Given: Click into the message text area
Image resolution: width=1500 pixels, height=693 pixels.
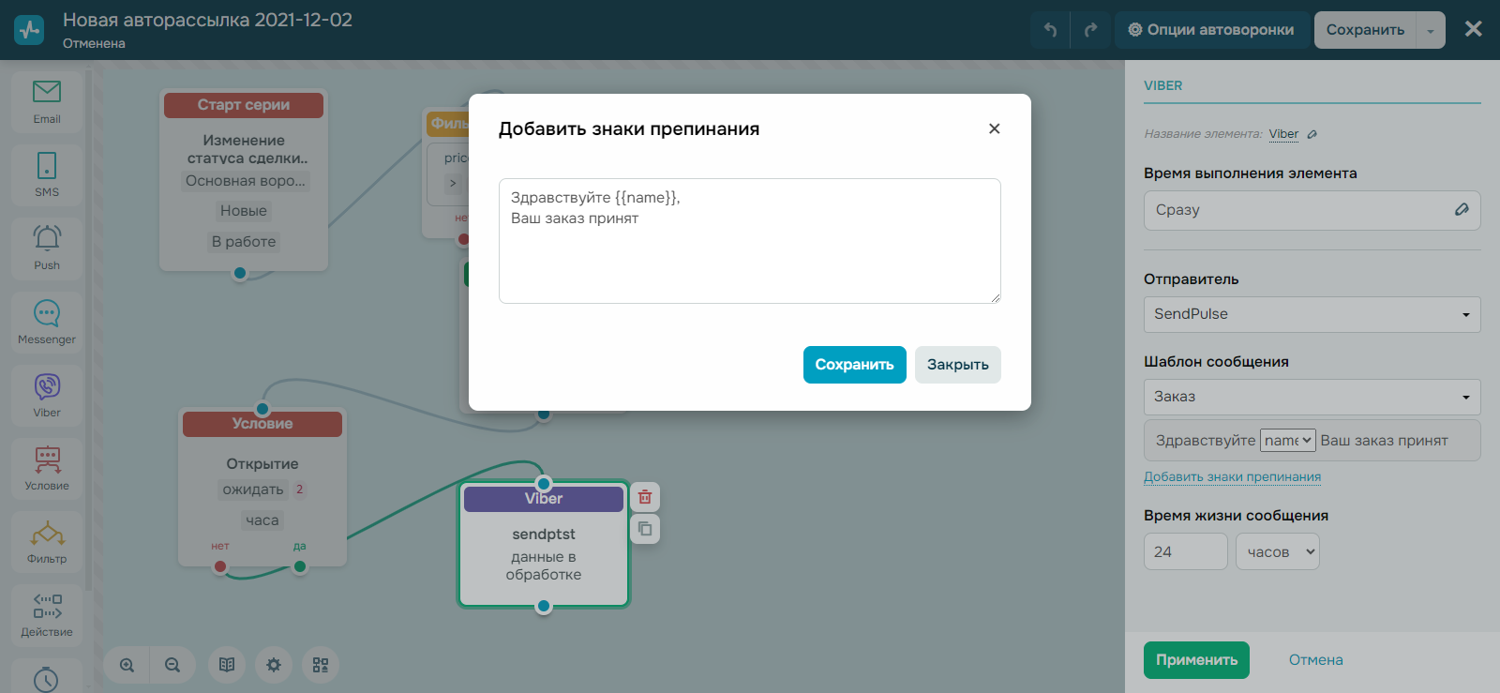Looking at the screenshot, I should (x=750, y=241).
